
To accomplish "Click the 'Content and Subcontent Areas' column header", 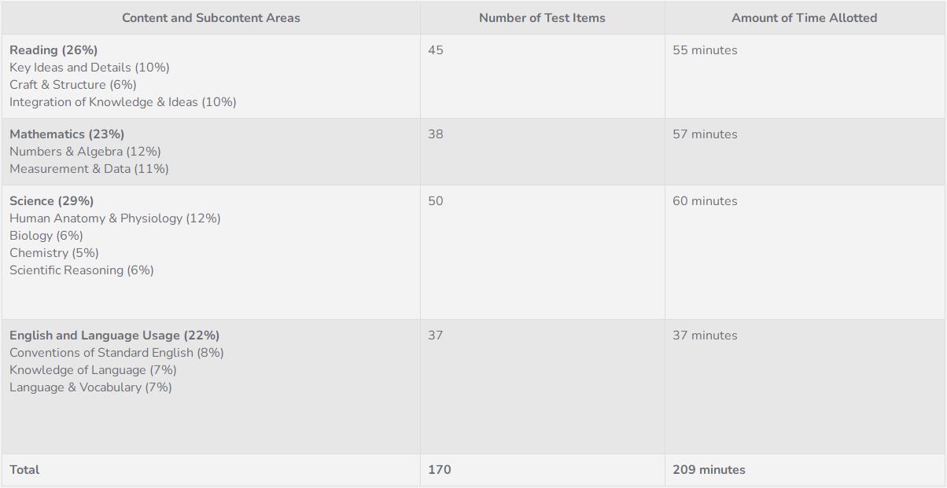I will (x=211, y=17).
